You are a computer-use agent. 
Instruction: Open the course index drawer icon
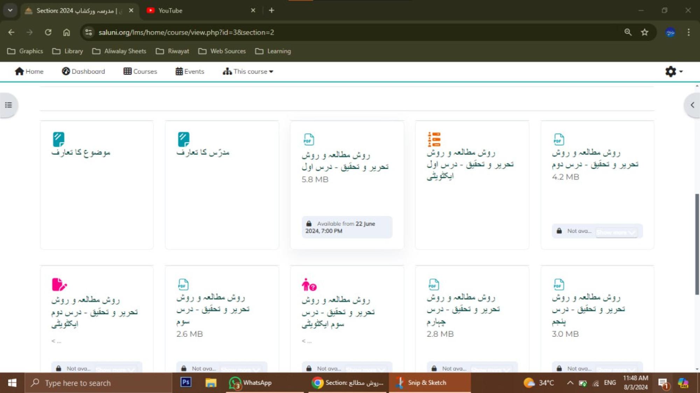(x=8, y=105)
